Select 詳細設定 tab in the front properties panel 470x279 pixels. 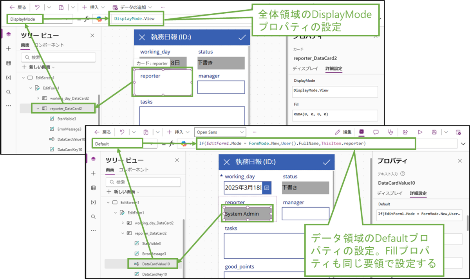418,193
